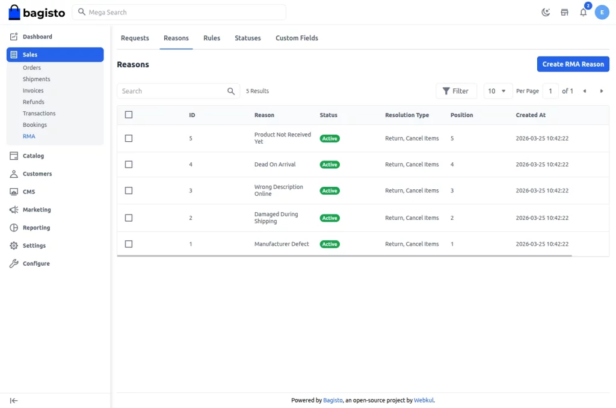Screen dimensions: 616x408
Task: Collapse the sidebar using the bottom arrow icon
Action: point(13,400)
